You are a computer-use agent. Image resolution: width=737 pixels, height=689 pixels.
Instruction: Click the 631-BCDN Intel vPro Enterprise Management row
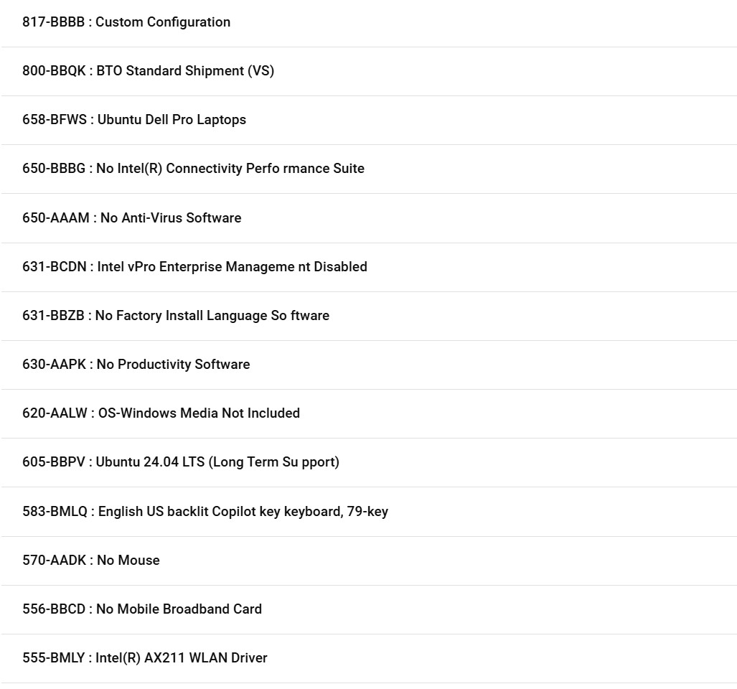click(x=369, y=268)
